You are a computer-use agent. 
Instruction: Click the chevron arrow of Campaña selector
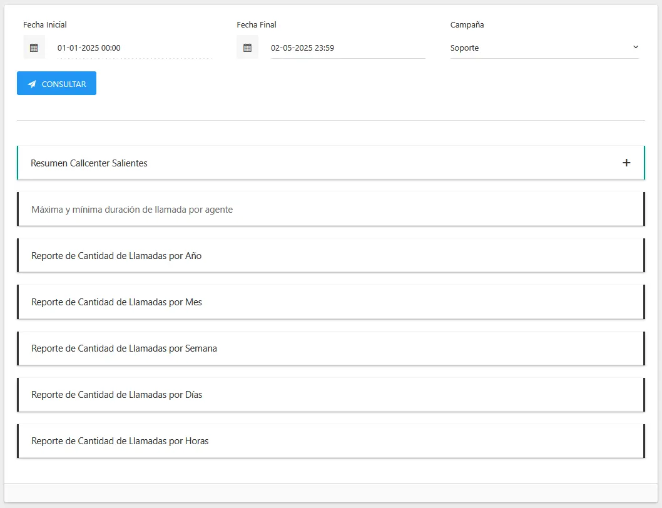(636, 48)
